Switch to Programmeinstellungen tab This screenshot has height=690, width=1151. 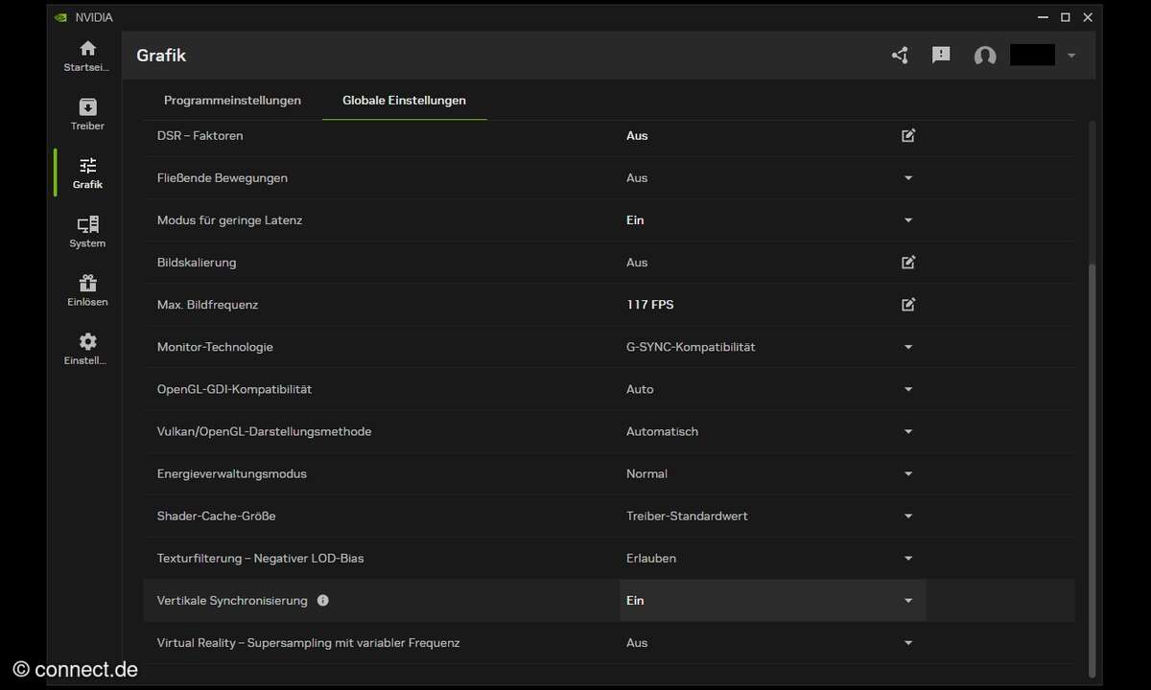[232, 100]
